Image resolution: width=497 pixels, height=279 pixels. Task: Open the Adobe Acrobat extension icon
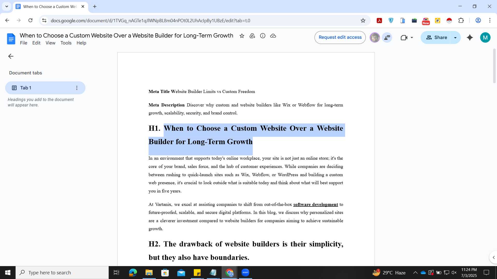pyautogui.click(x=379, y=21)
